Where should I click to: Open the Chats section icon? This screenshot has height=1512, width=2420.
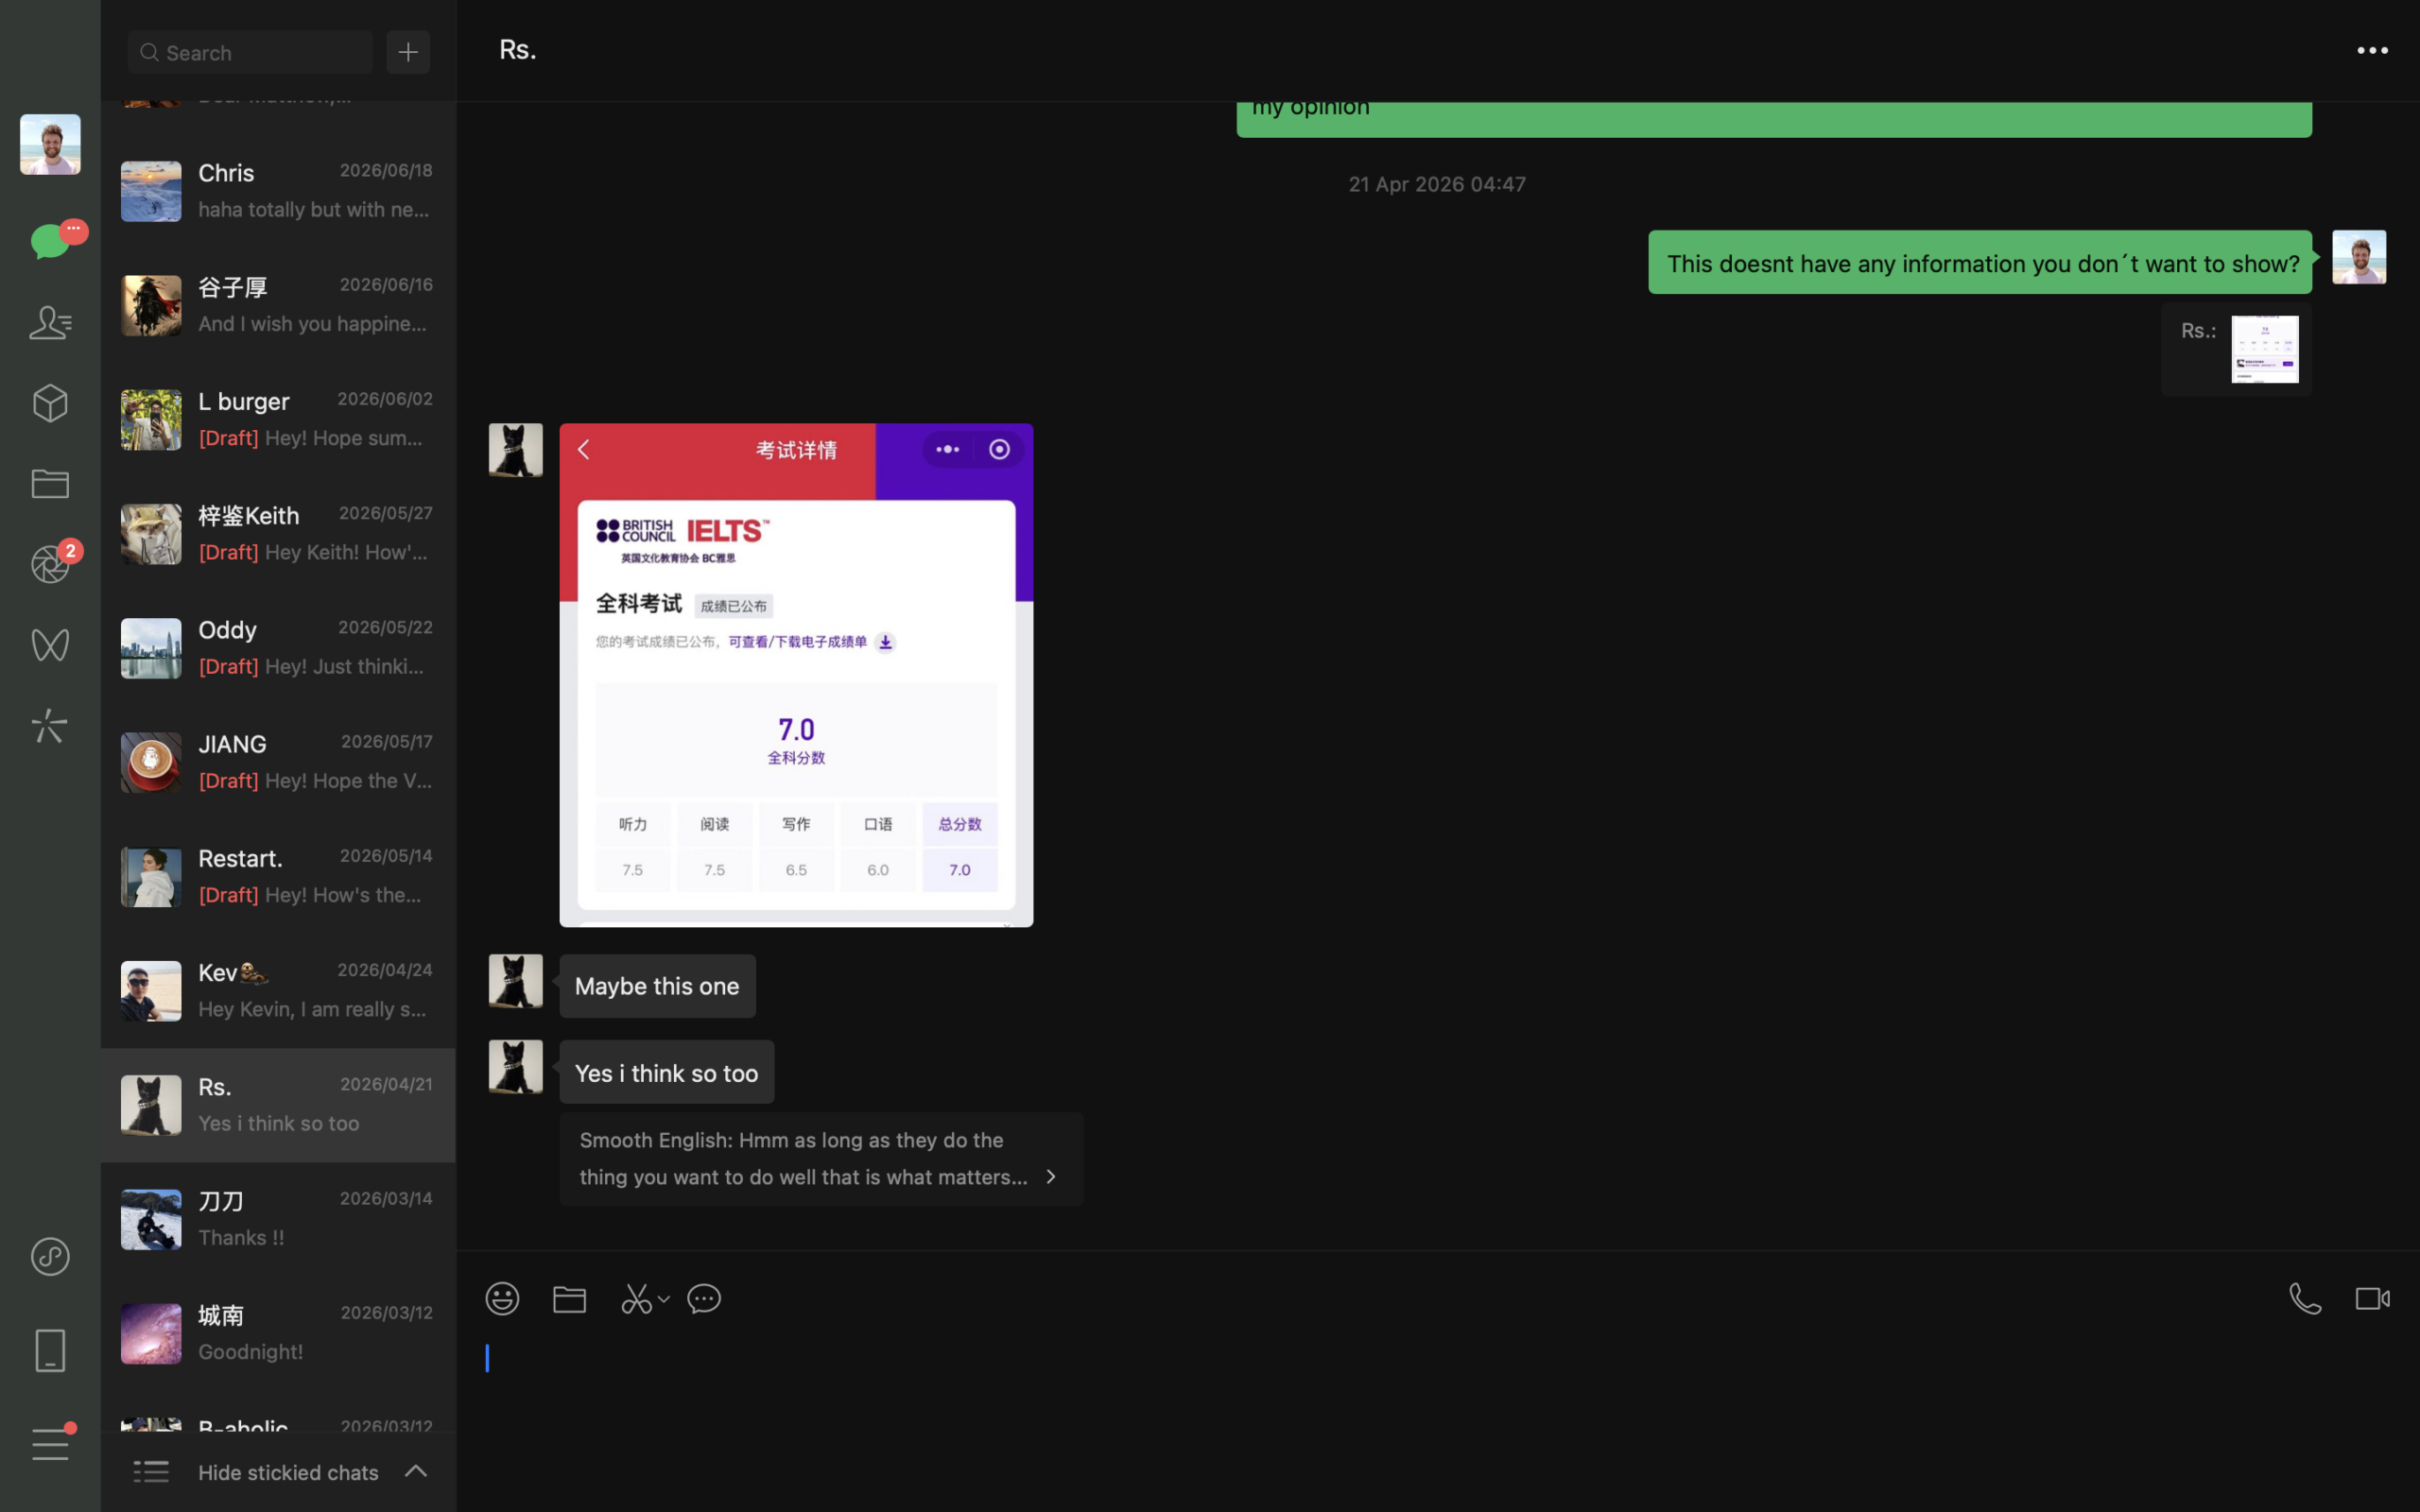[50, 241]
